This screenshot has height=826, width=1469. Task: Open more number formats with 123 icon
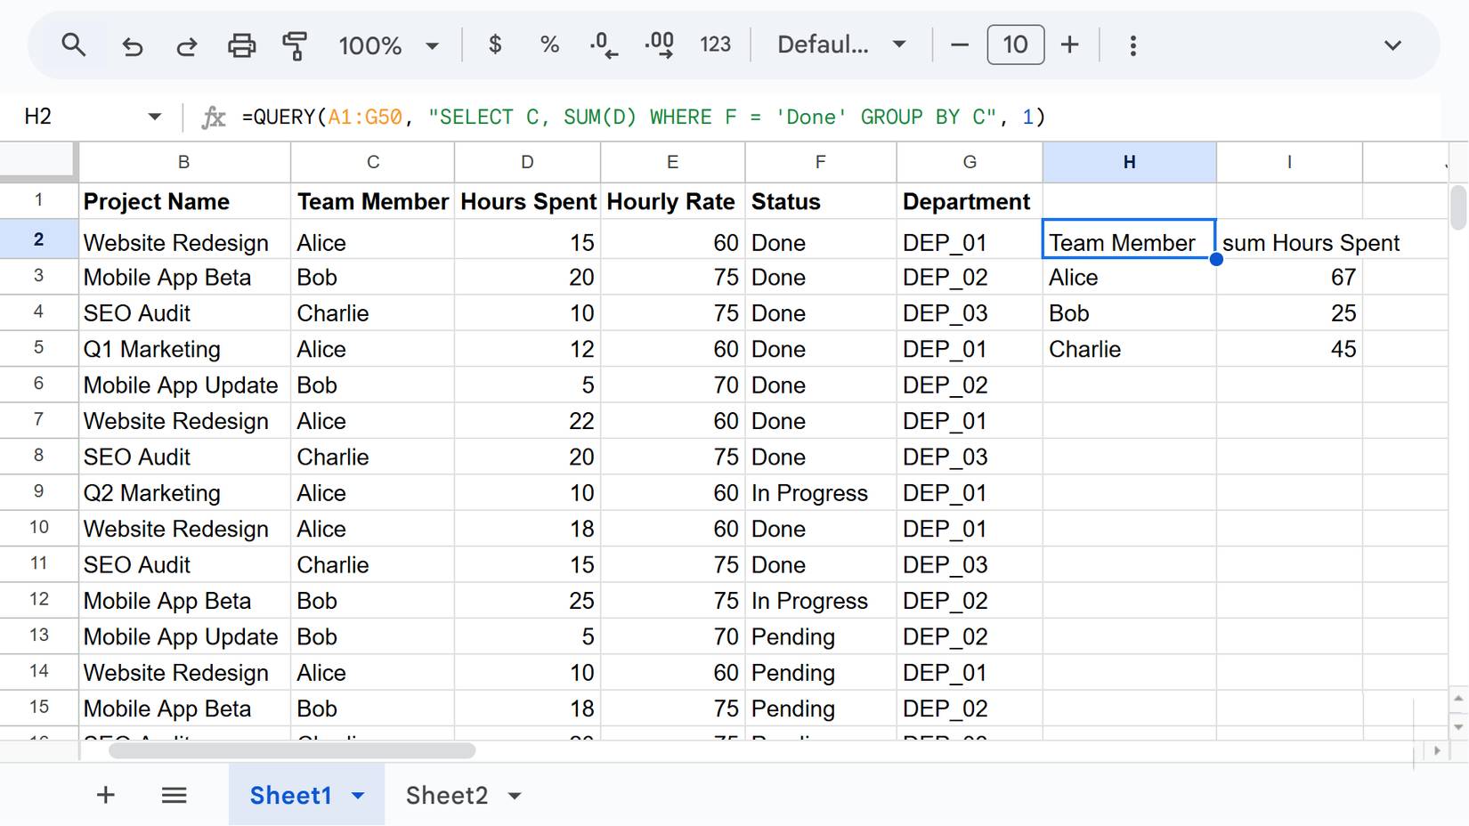pos(715,45)
